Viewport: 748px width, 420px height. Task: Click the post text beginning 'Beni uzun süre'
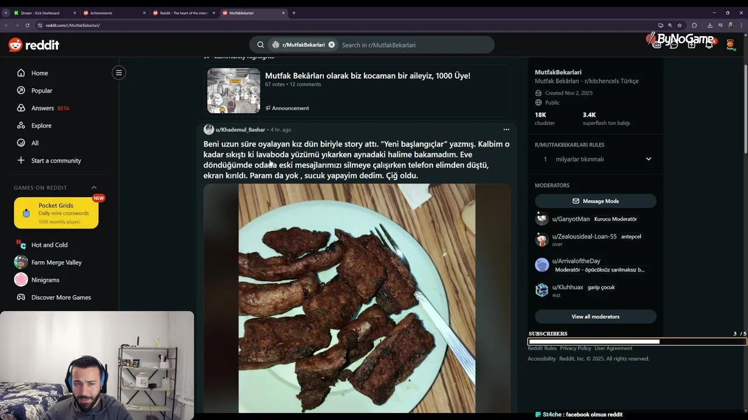click(356, 160)
